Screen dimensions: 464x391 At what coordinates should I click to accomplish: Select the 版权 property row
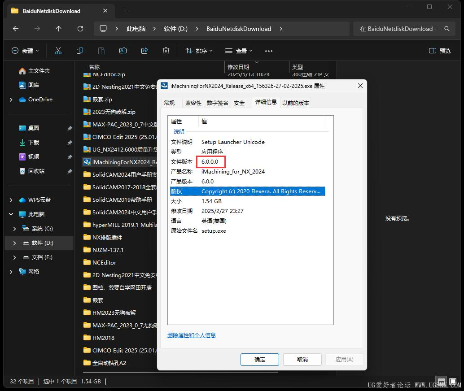(x=248, y=191)
